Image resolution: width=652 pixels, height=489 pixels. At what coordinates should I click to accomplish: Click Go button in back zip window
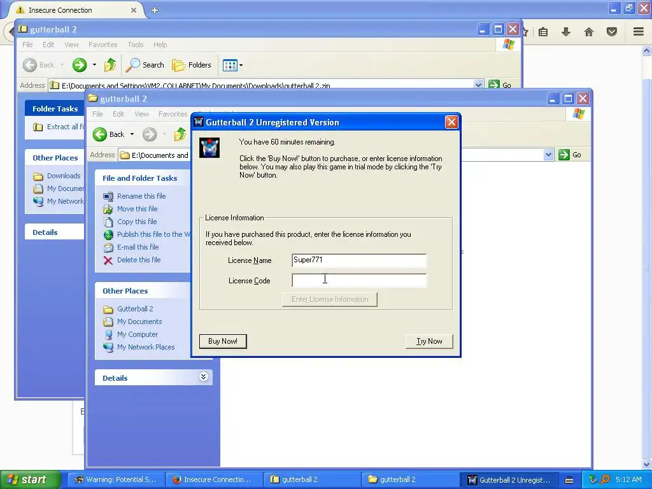point(500,85)
